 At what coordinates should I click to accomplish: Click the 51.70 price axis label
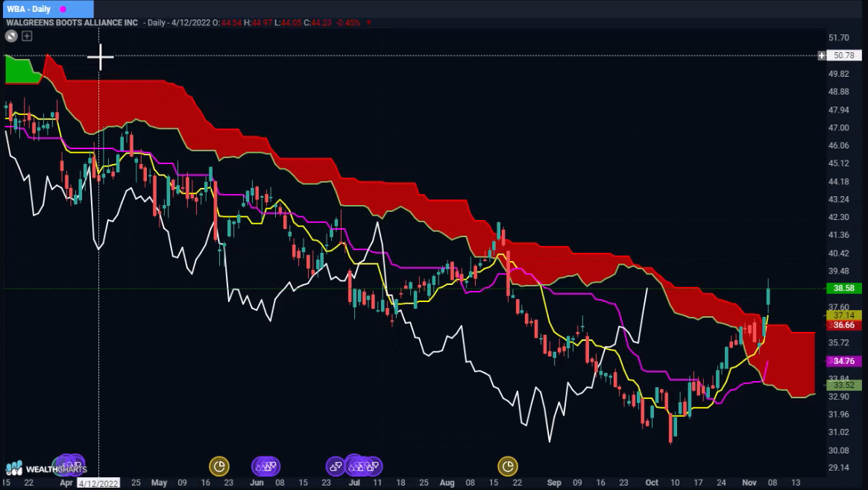(x=839, y=37)
